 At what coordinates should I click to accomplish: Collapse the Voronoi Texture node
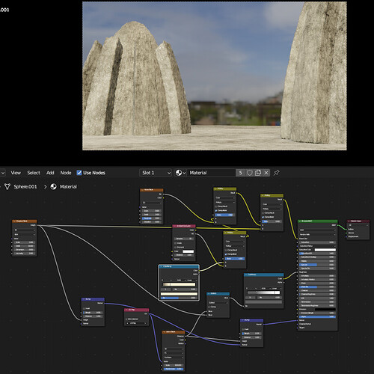coord(164,332)
